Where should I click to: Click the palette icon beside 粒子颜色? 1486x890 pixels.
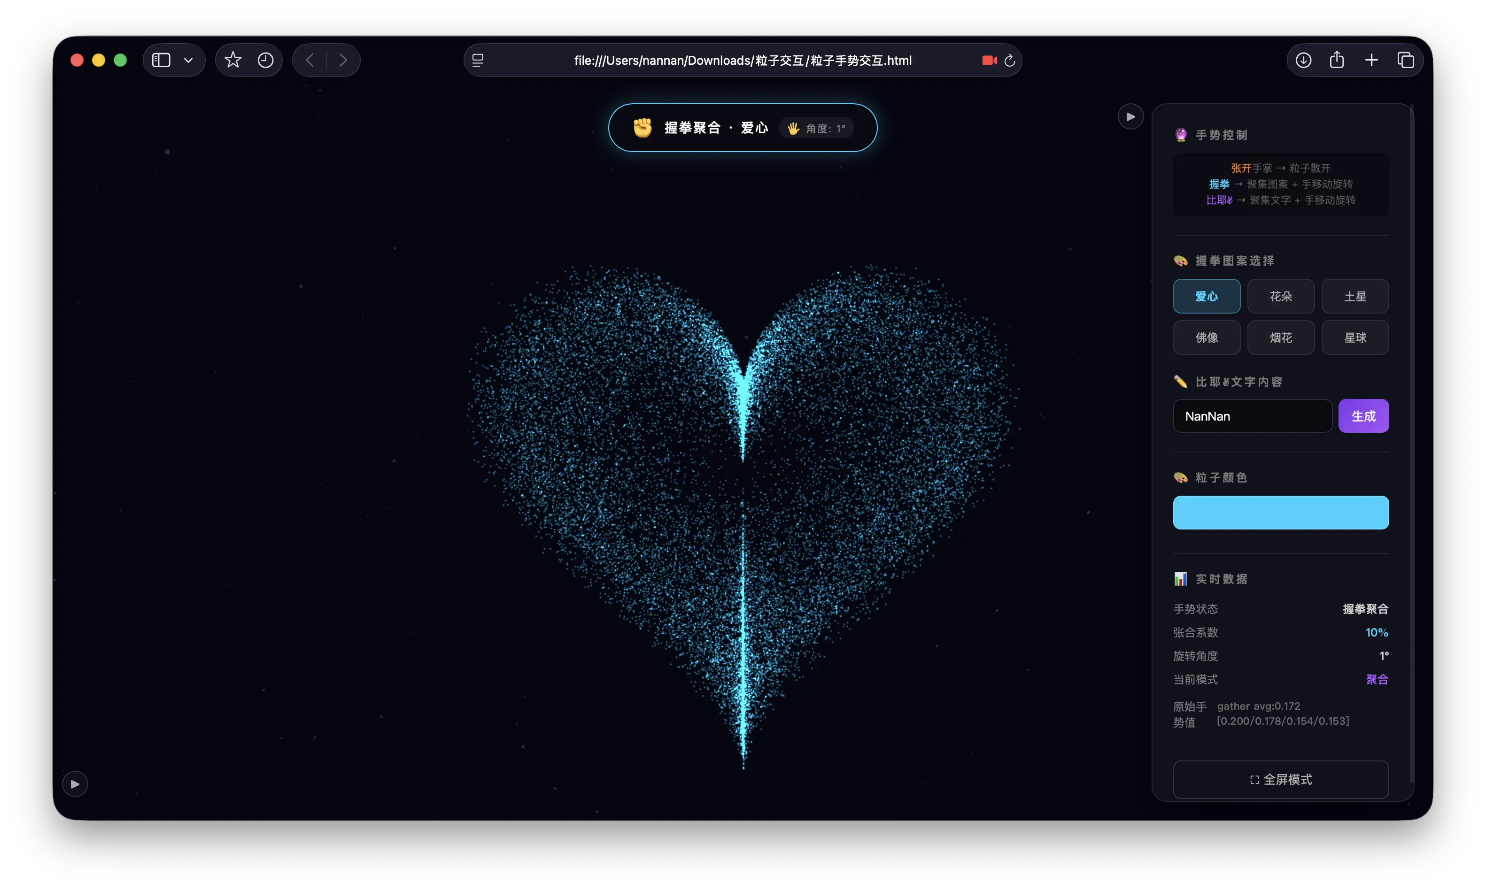tap(1181, 478)
